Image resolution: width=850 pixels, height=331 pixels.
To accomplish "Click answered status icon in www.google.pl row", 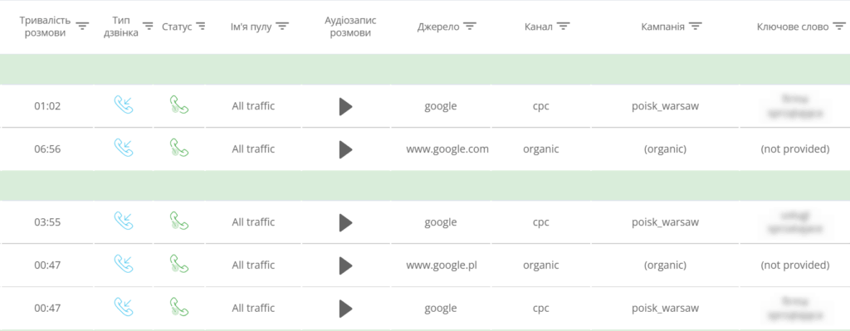I will [x=179, y=264].
